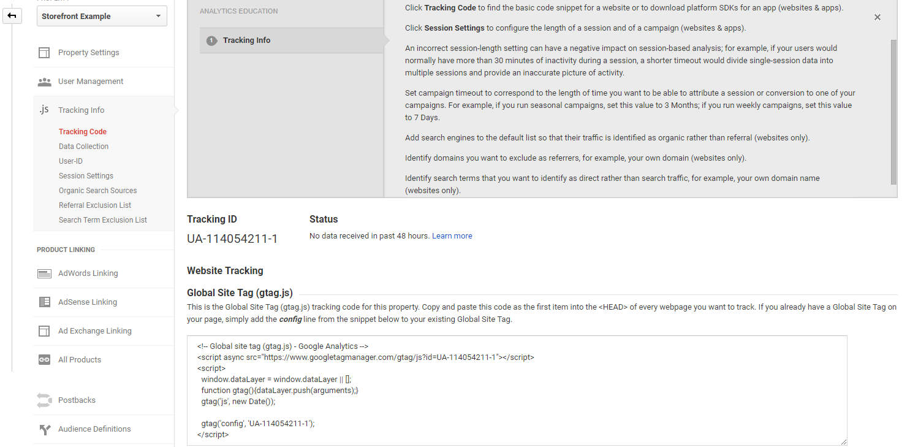Viewport: 910px width, 447px height.
Task: Click the Postbacks arrows icon
Action: pyautogui.click(x=44, y=400)
